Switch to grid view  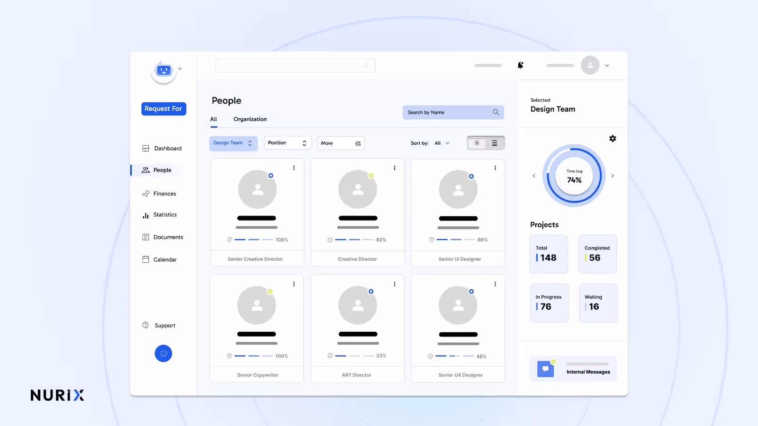coord(477,143)
